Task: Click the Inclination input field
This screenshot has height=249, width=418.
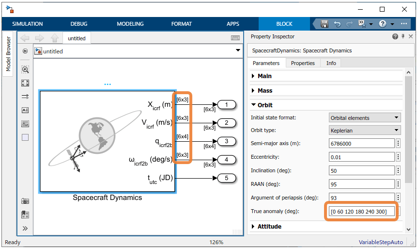Action: (361, 171)
